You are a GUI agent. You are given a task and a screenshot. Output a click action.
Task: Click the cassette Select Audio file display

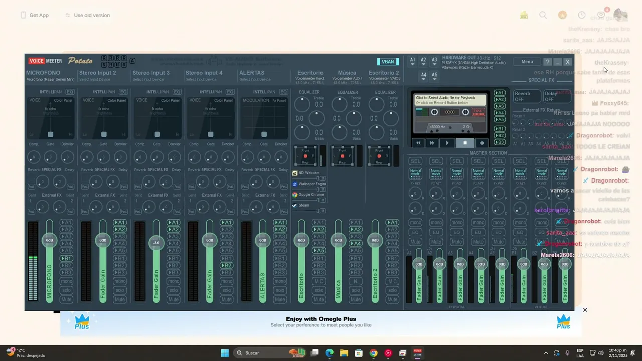450,100
